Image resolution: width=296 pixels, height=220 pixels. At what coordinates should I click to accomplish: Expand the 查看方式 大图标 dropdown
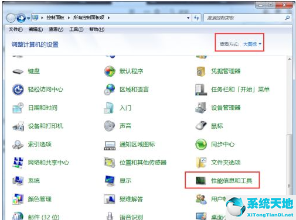tap(252, 44)
